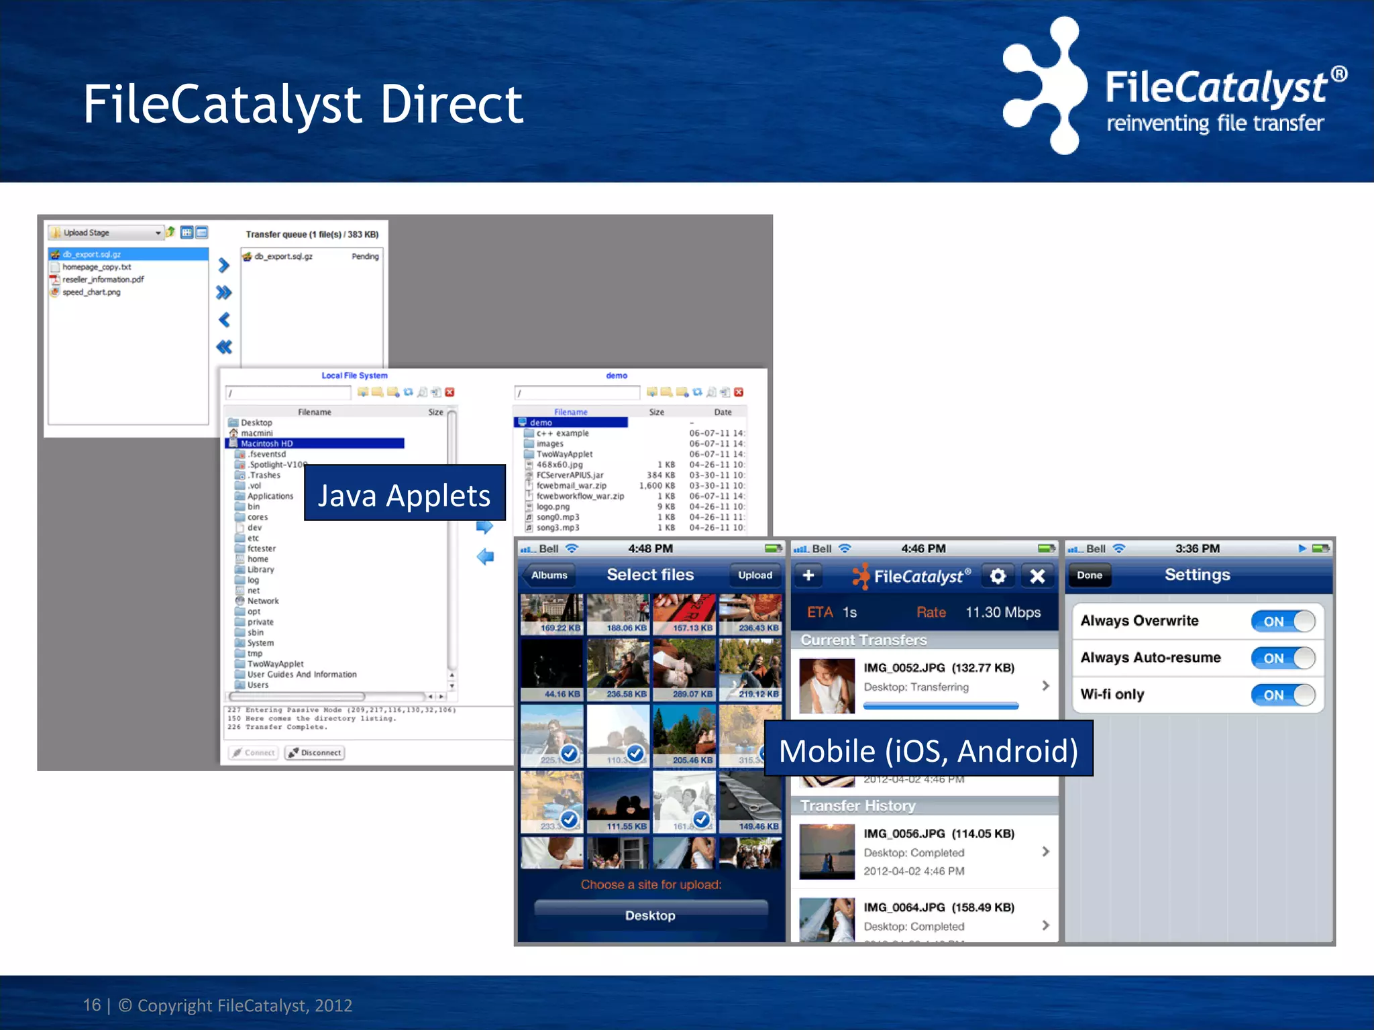Click first folder icon in demo toolbar
The width and height of the screenshot is (1374, 1030).
coord(651,392)
